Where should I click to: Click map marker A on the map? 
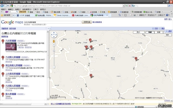[91, 48]
